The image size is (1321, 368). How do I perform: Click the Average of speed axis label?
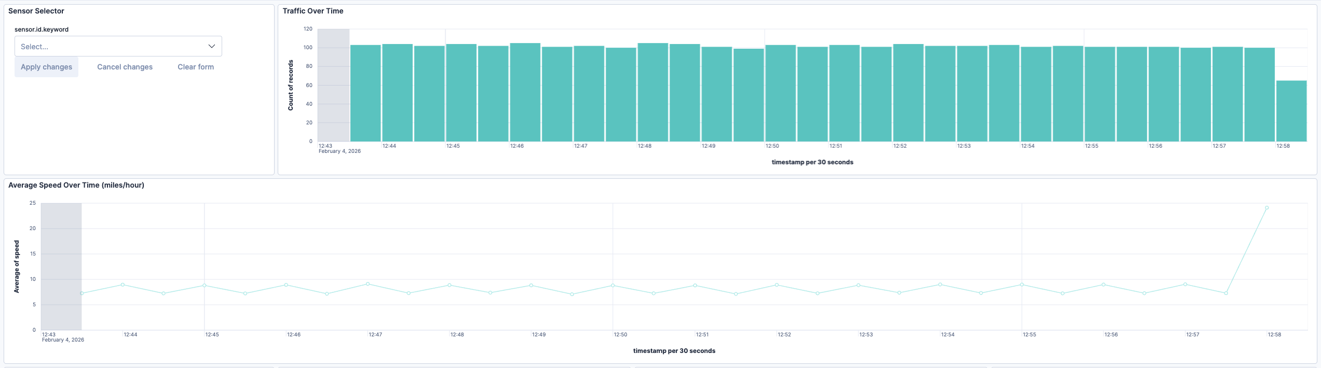(17, 266)
